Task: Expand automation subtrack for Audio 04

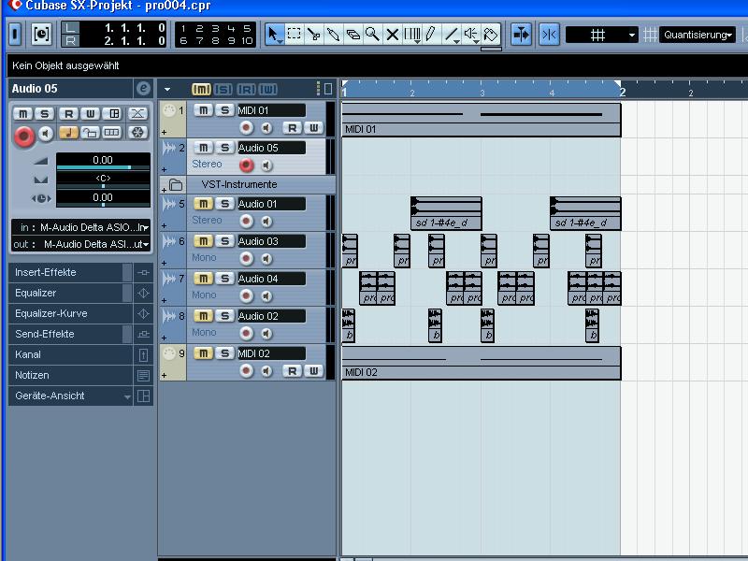Action: click(x=165, y=300)
